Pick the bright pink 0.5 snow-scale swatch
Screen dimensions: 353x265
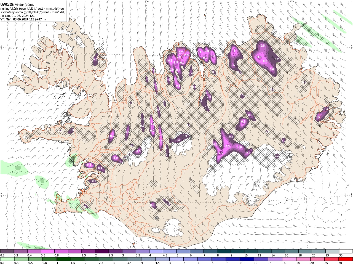(47, 251)
